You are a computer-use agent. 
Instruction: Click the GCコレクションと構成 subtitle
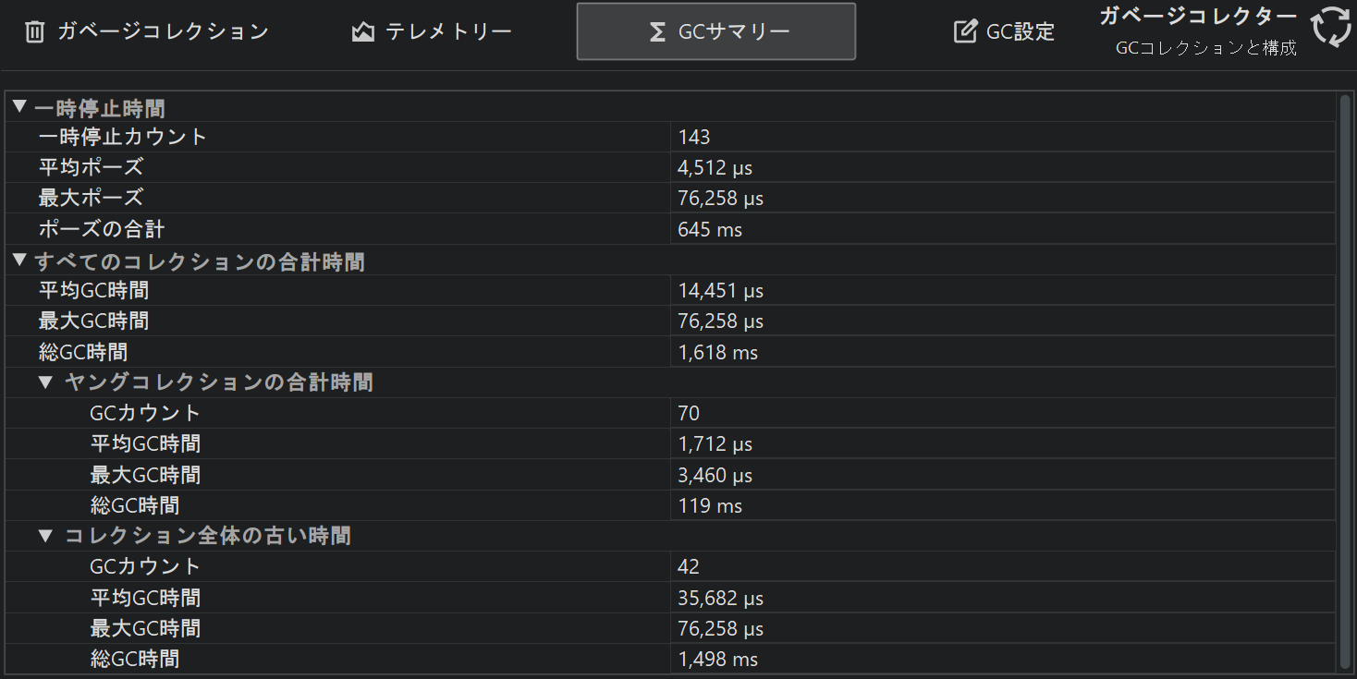tap(1205, 48)
